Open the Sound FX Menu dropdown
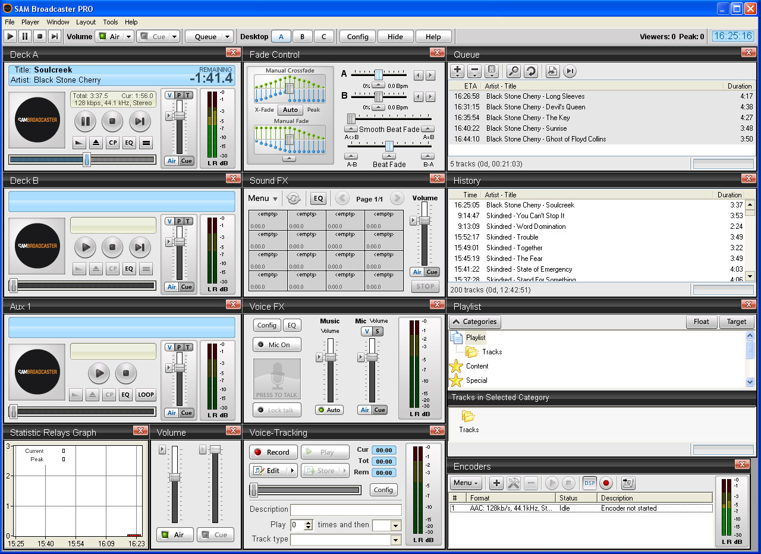761x554 pixels. (263, 199)
